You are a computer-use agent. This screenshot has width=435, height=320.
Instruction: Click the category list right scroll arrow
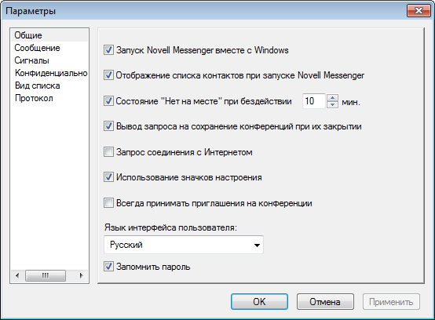tap(81, 275)
